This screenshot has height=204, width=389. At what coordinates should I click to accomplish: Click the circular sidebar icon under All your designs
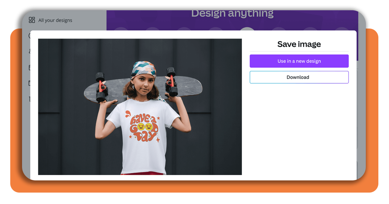[30, 35]
